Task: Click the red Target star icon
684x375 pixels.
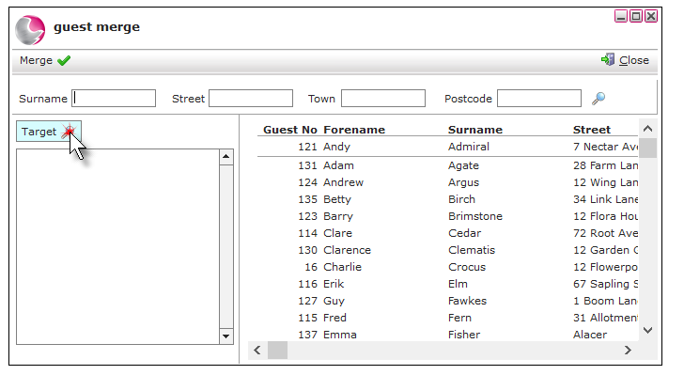Action: pyautogui.click(x=69, y=131)
